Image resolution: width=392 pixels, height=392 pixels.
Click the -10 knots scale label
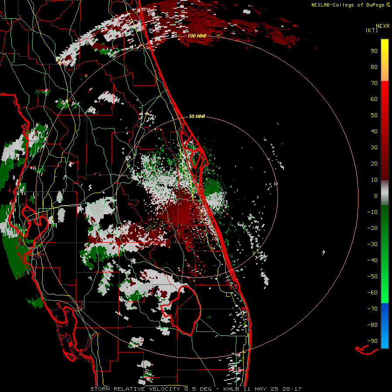[x=372, y=212]
